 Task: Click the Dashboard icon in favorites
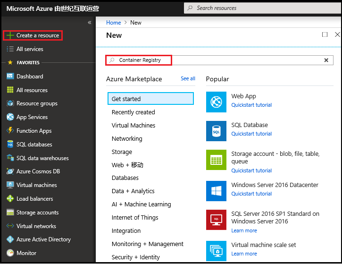[10, 76]
